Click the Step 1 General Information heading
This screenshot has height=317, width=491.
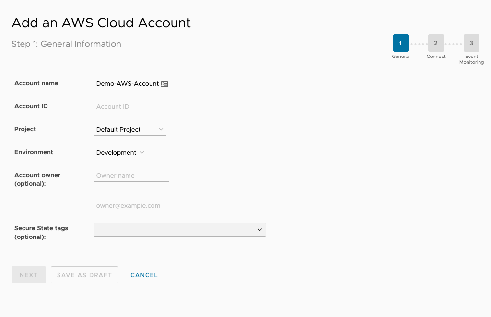[x=65, y=44]
